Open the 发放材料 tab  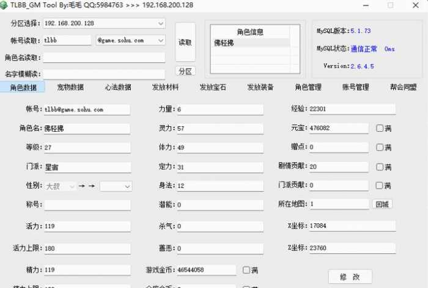click(166, 87)
